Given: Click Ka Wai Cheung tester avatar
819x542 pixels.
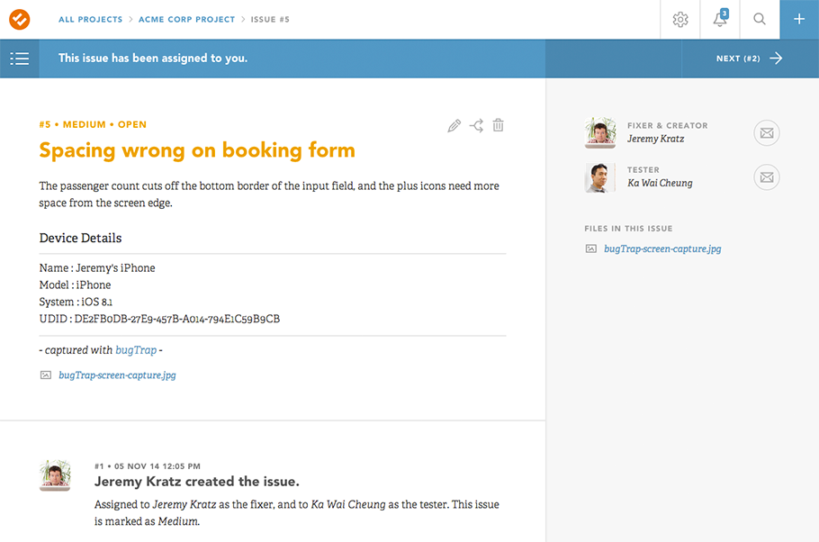Looking at the screenshot, I should [600, 177].
